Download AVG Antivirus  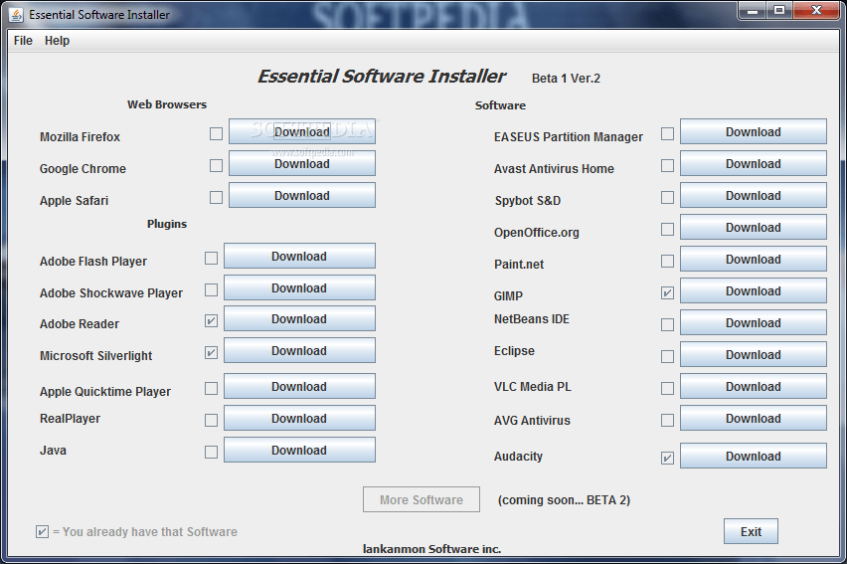[753, 419]
